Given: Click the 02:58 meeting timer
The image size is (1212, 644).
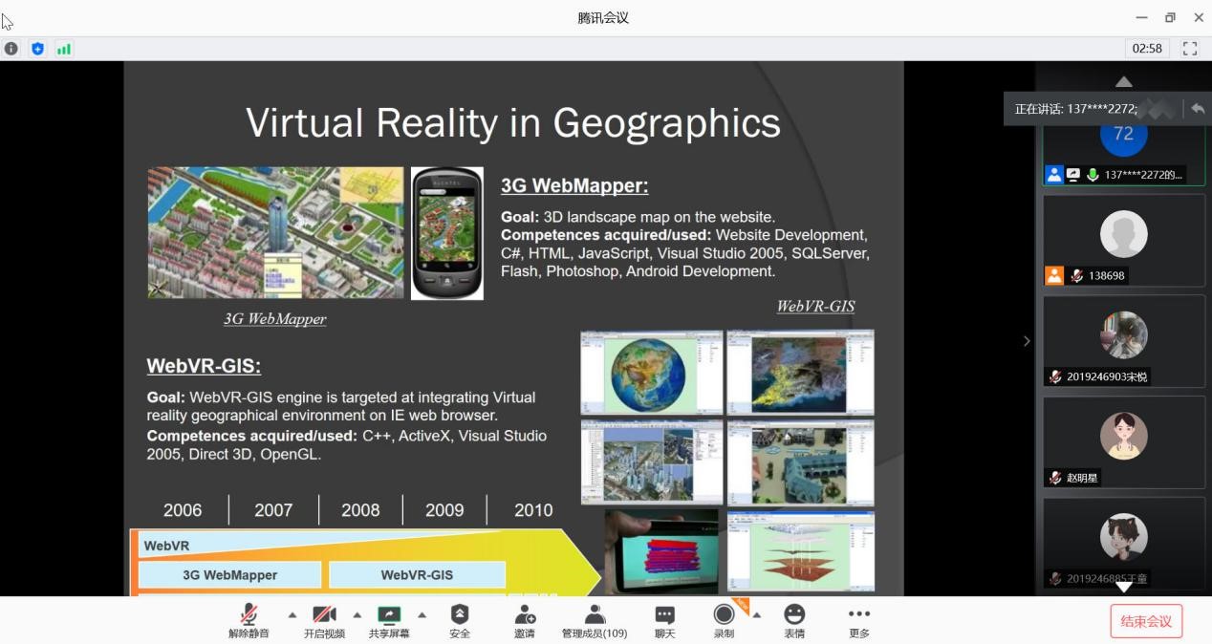Looking at the screenshot, I should point(1147,49).
